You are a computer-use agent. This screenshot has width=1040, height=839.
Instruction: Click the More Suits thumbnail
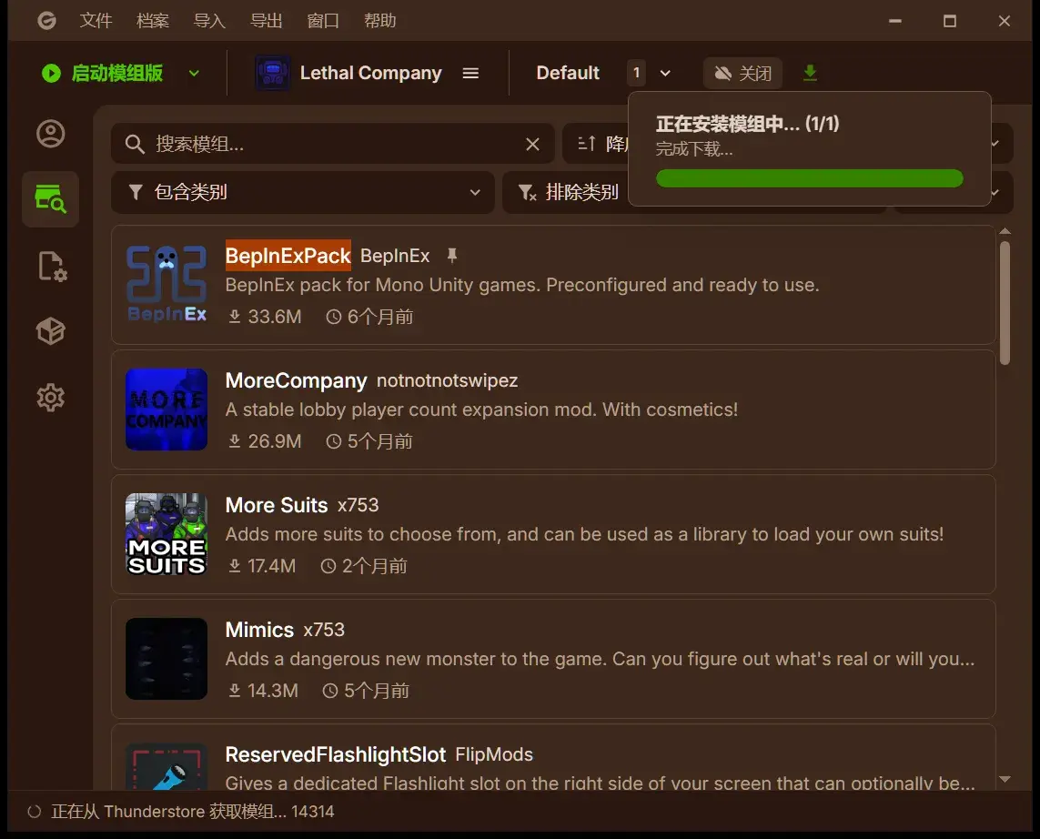[x=167, y=534]
